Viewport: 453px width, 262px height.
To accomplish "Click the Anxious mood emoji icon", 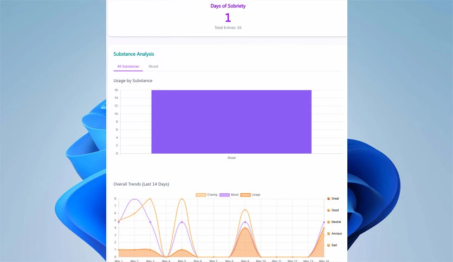I will pyautogui.click(x=328, y=233).
